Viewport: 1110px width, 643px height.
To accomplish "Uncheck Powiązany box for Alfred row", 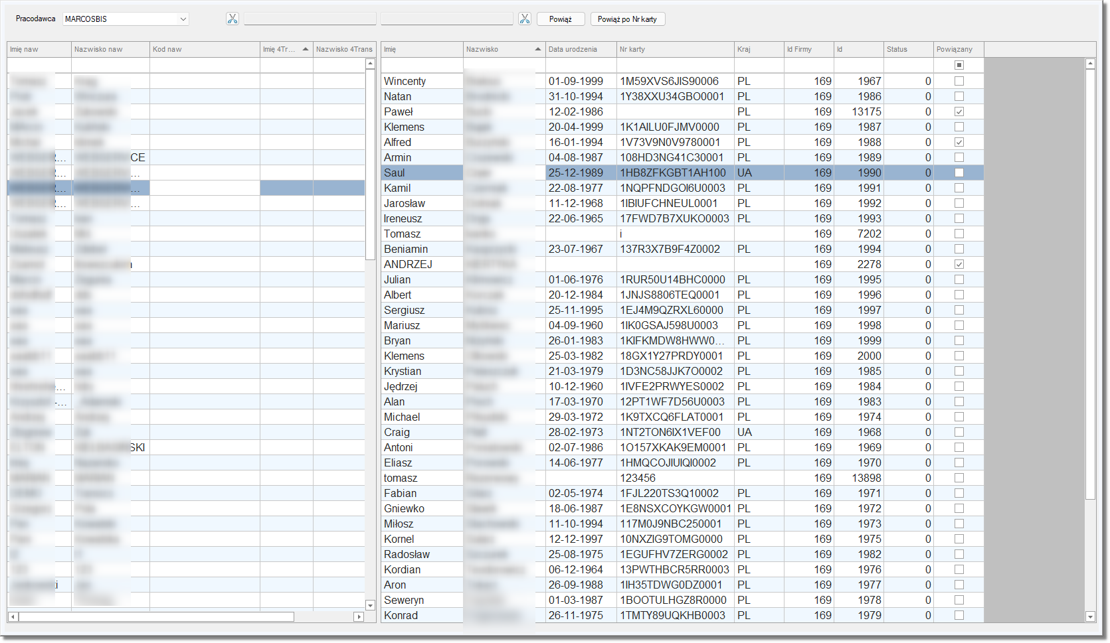I will 959,142.
